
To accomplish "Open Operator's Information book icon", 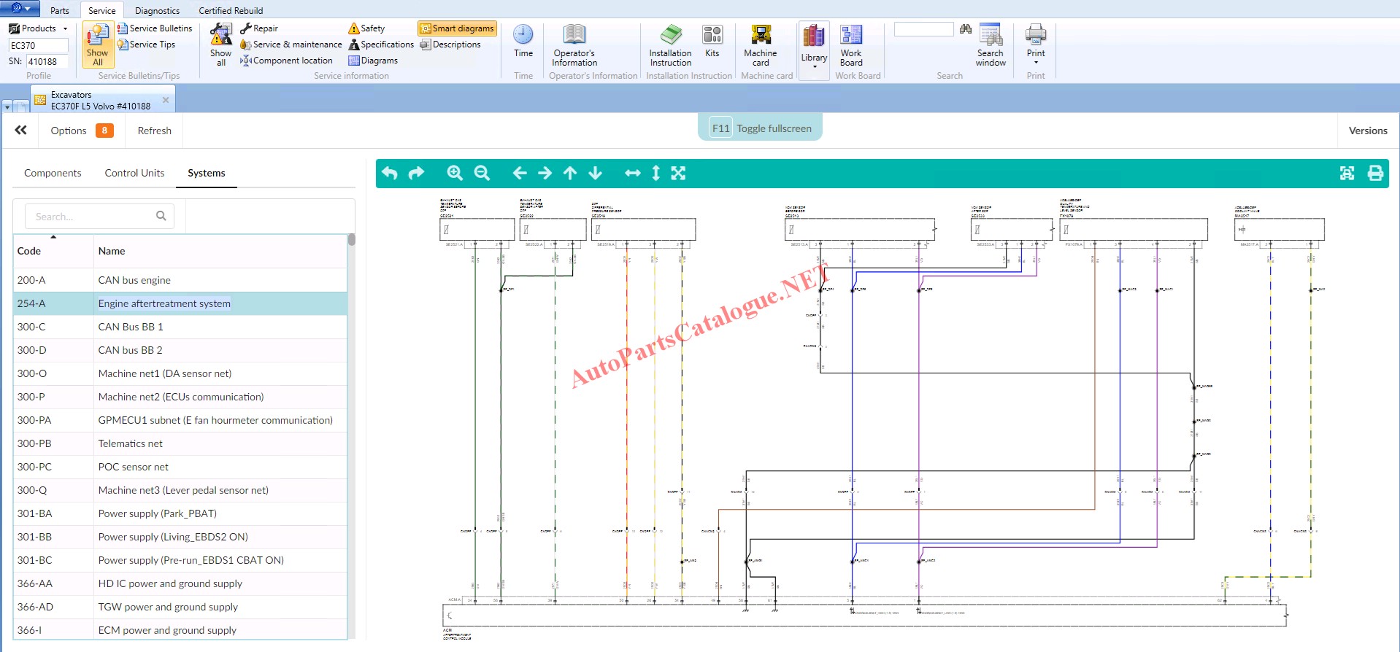I will (574, 45).
